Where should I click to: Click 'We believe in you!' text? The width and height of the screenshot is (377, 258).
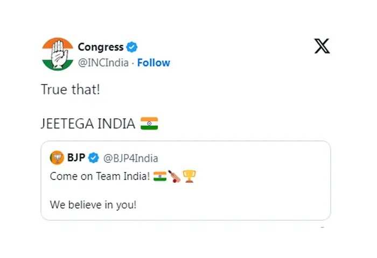tap(93, 205)
